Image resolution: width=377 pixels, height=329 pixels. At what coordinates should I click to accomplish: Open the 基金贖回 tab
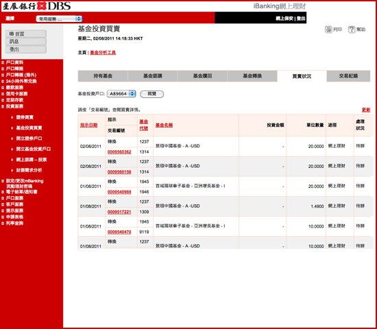click(202, 76)
